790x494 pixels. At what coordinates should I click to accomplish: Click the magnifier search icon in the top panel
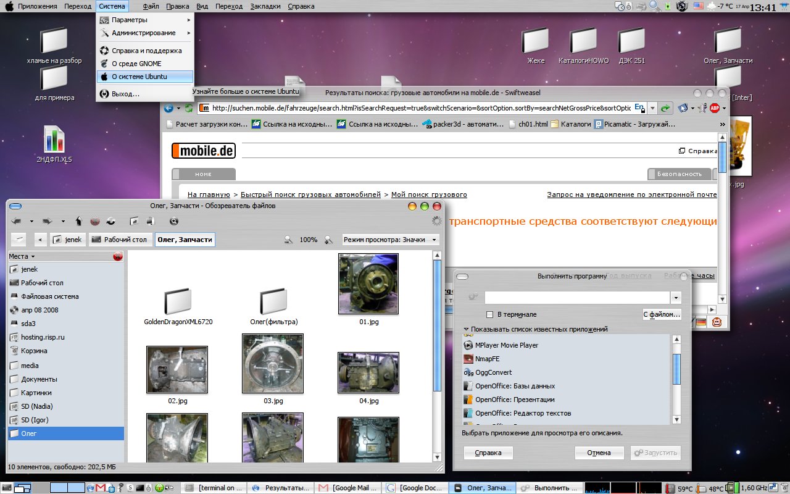pos(654,6)
